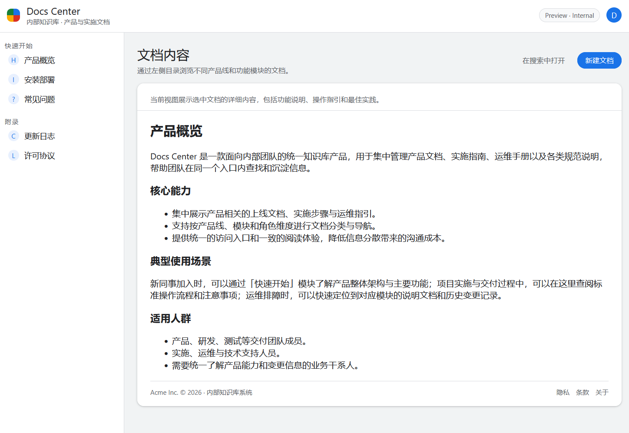629x433 pixels.
Task: Click the 适用人群 section heading
Action: pyautogui.click(x=170, y=318)
